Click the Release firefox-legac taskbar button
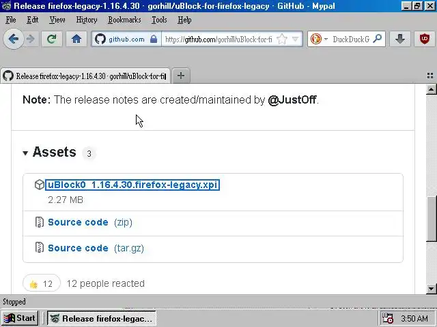This screenshot has width=437, height=327. tap(102, 318)
